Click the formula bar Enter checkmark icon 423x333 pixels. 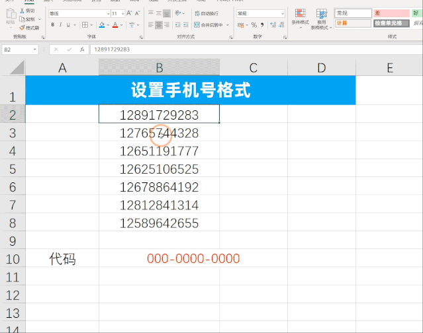coord(70,50)
